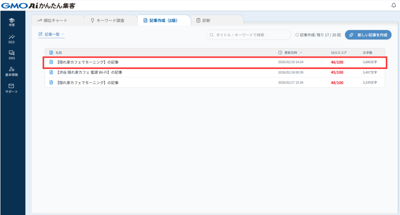Click the GMO AIかんたん集客 logo

click(x=38, y=5)
